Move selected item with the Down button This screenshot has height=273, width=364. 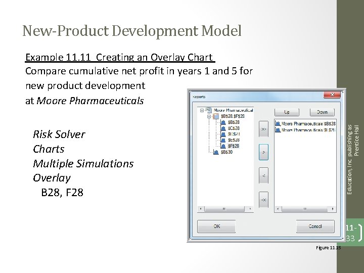point(322,112)
